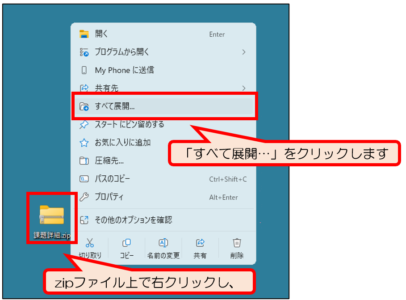Click the pin icon for スタートにピン留め

84,124
